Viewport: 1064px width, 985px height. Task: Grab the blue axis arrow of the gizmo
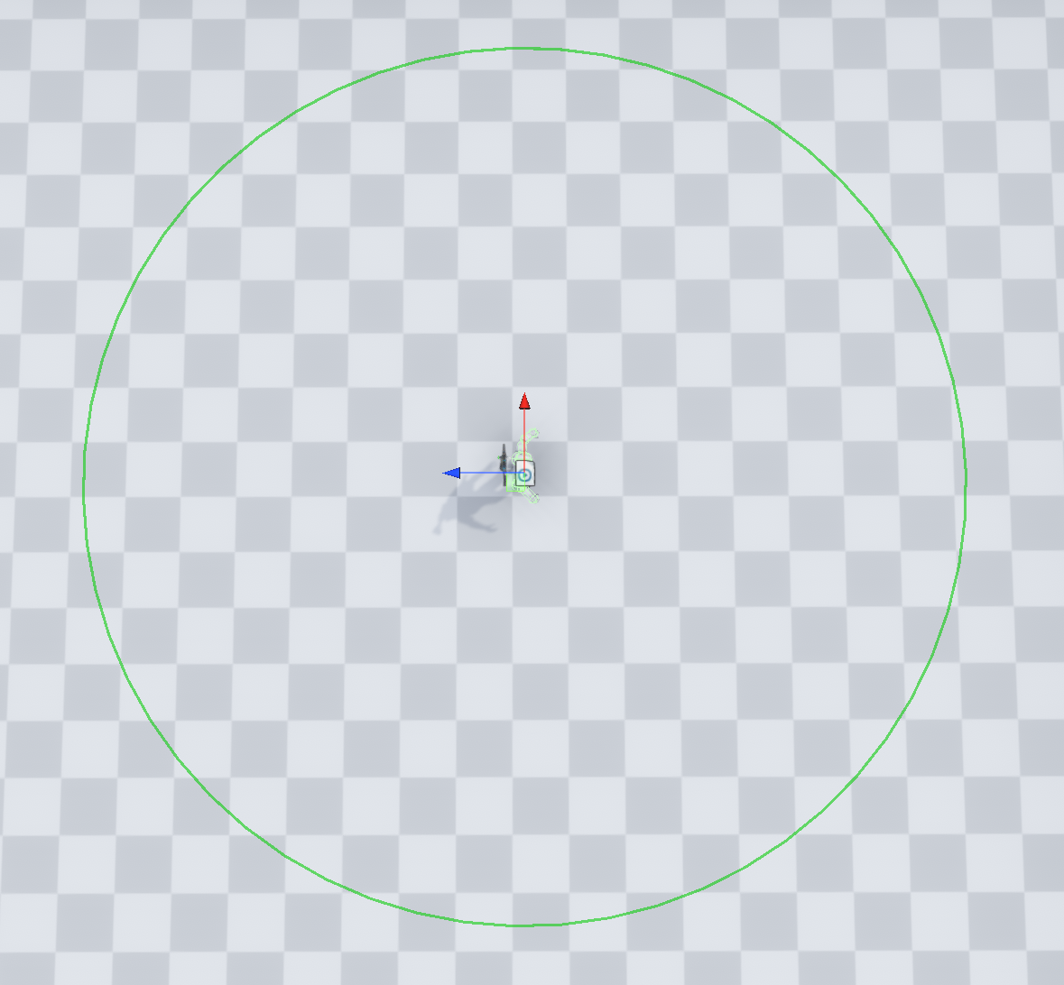[x=452, y=473]
